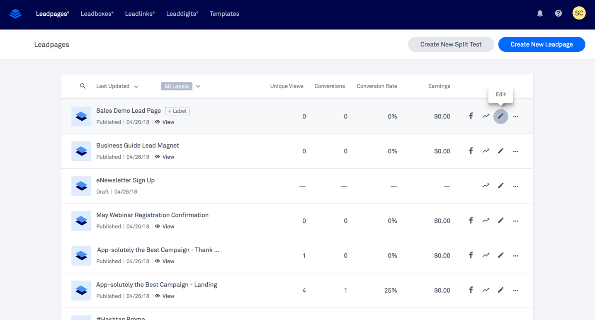The image size is (595, 320).
Task: Open the Last Updated sort dropdown
Action: 117,86
